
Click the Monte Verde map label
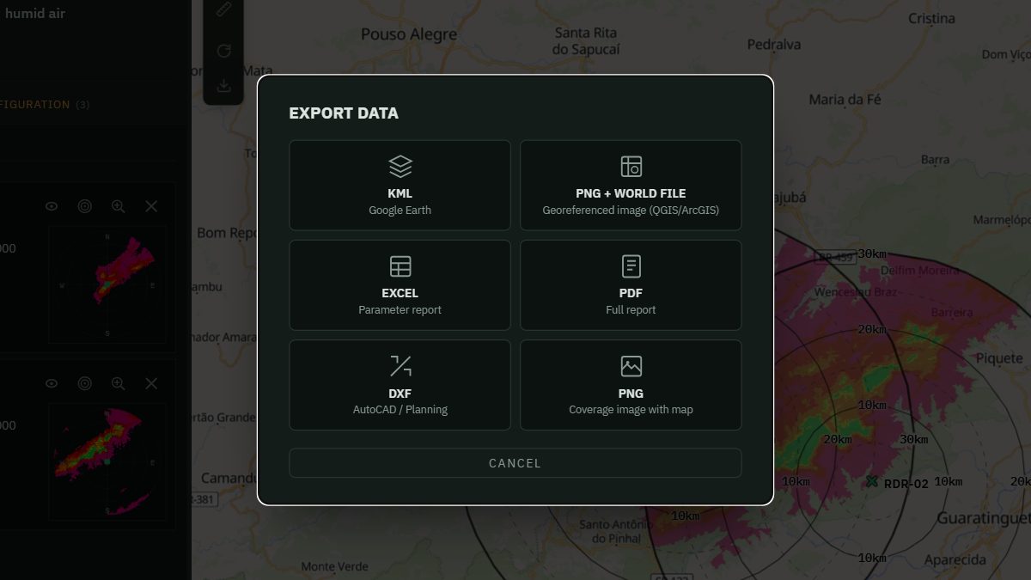pos(334,566)
